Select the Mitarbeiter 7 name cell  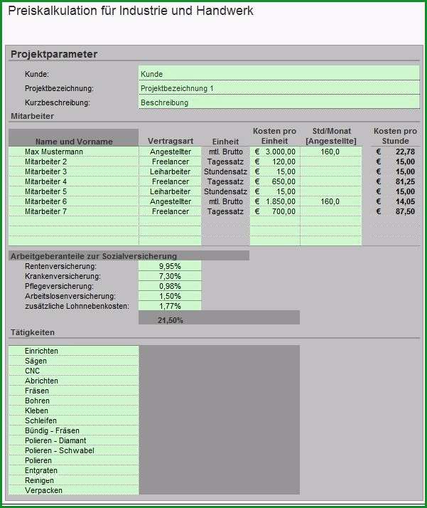point(73,211)
